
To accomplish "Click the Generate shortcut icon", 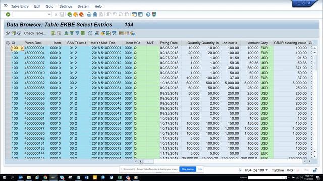I will click(140, 14).
